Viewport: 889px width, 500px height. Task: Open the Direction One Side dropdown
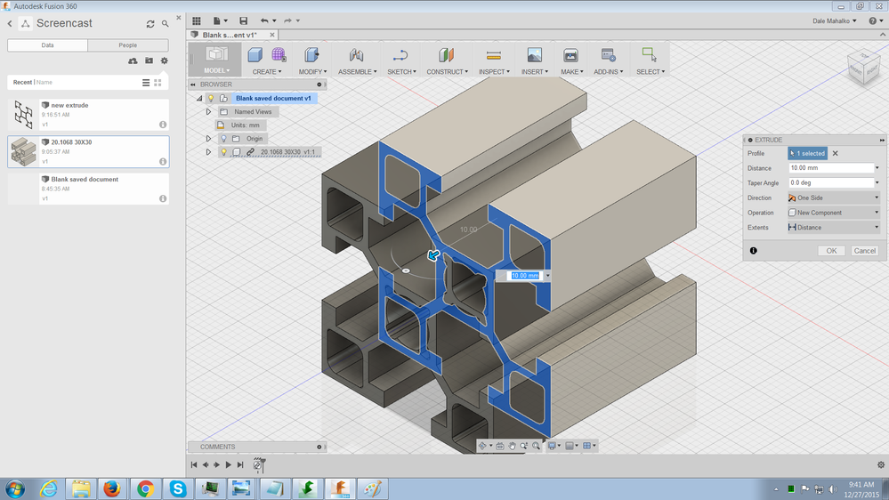833,198
